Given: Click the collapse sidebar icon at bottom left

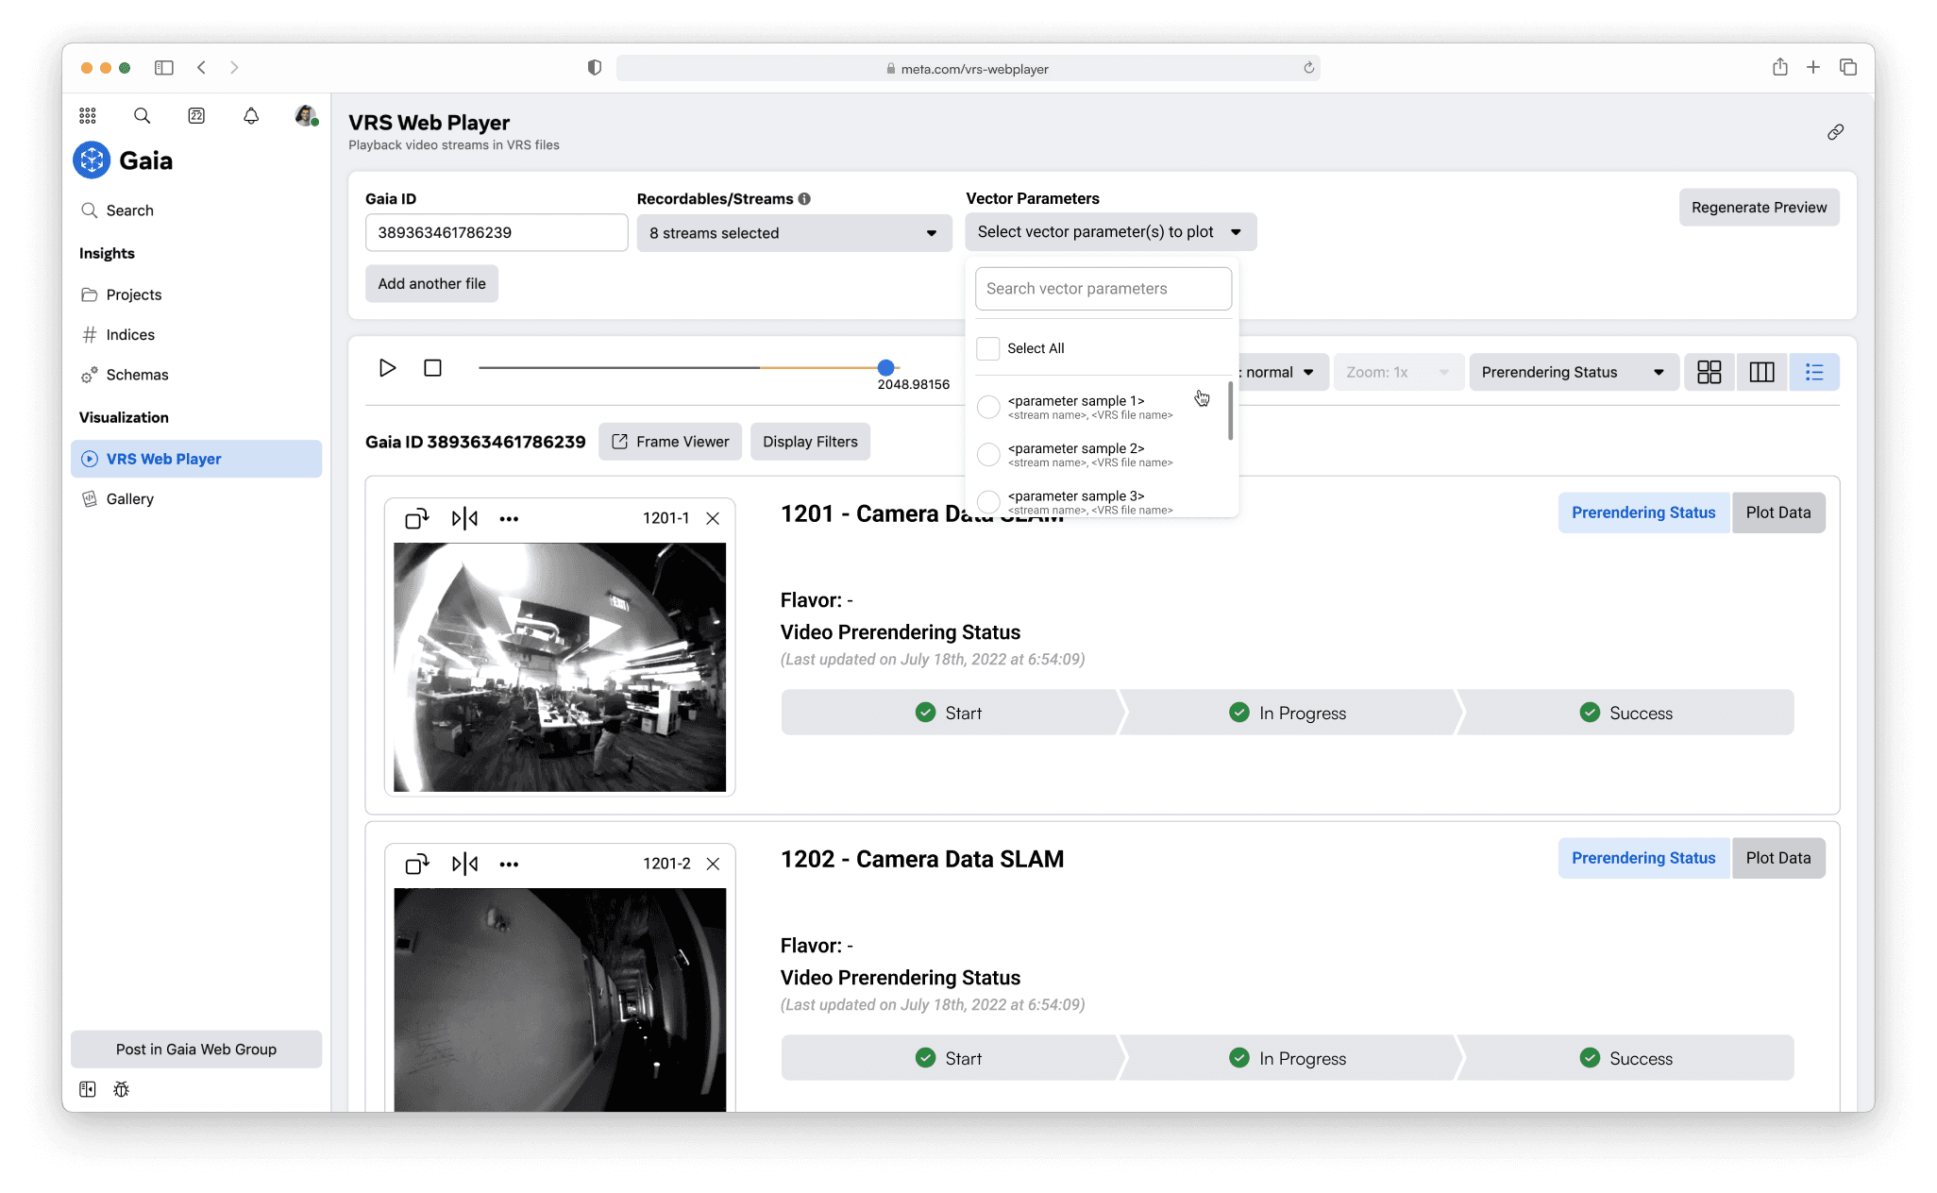Looking at the screenshot, I should coord(88,1089).
